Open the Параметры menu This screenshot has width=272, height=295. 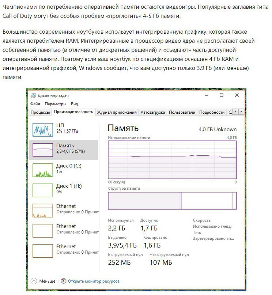point(56,104)
